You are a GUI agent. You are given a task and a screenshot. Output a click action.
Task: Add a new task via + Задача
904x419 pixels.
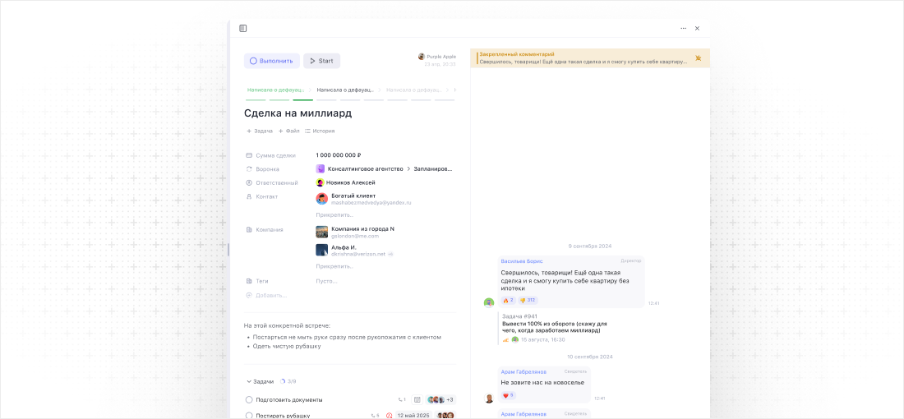click(x=260, y=131)
